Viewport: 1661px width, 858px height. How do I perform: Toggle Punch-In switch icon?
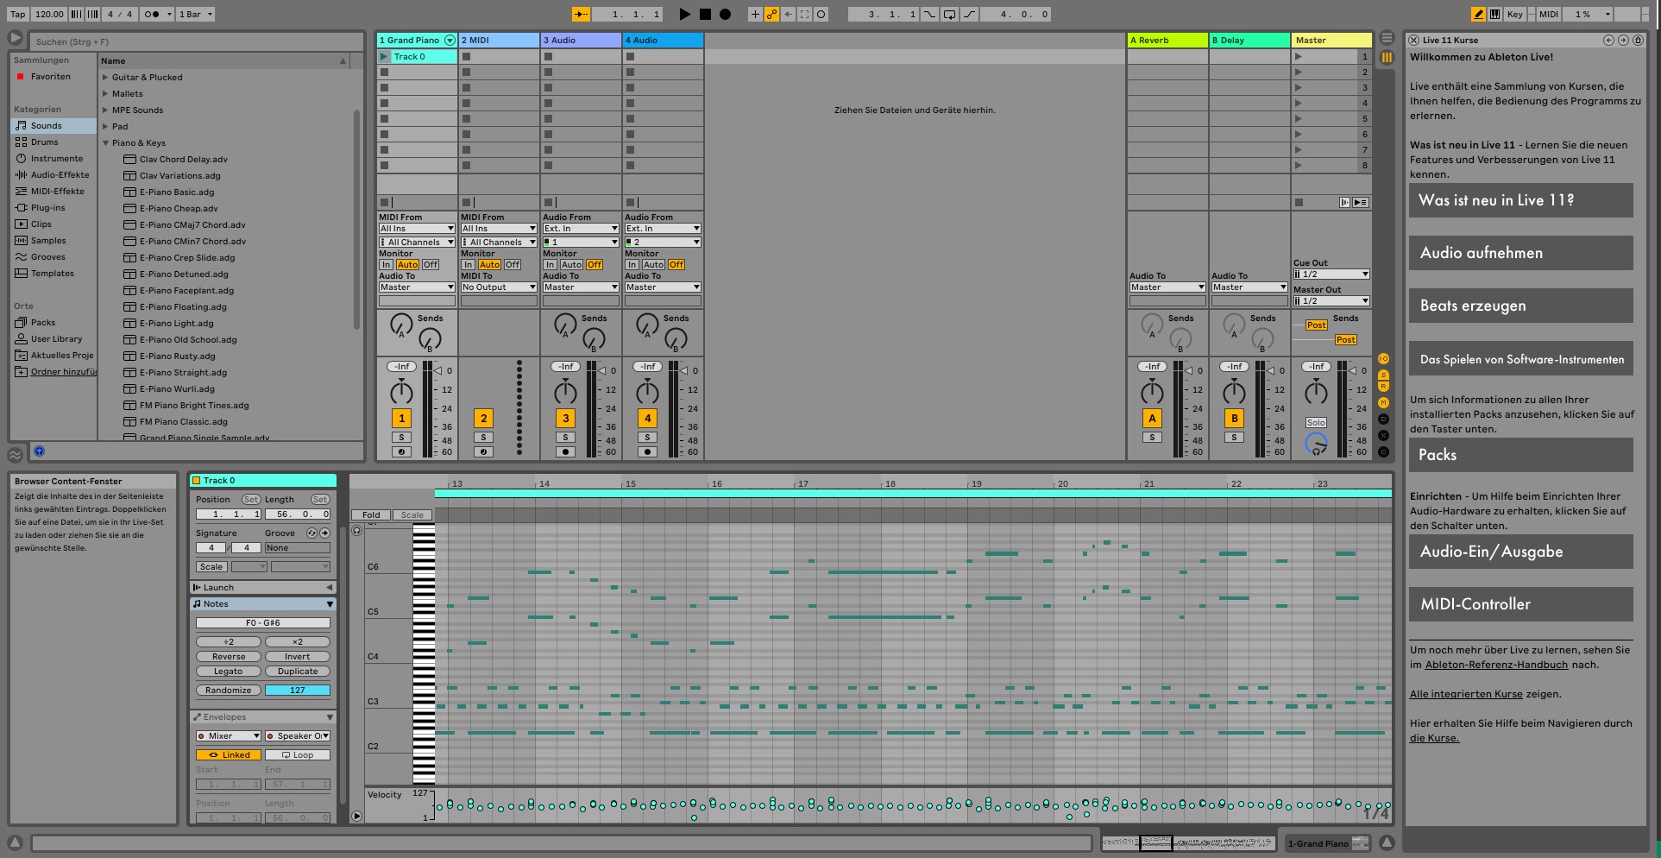pos(929,14)
